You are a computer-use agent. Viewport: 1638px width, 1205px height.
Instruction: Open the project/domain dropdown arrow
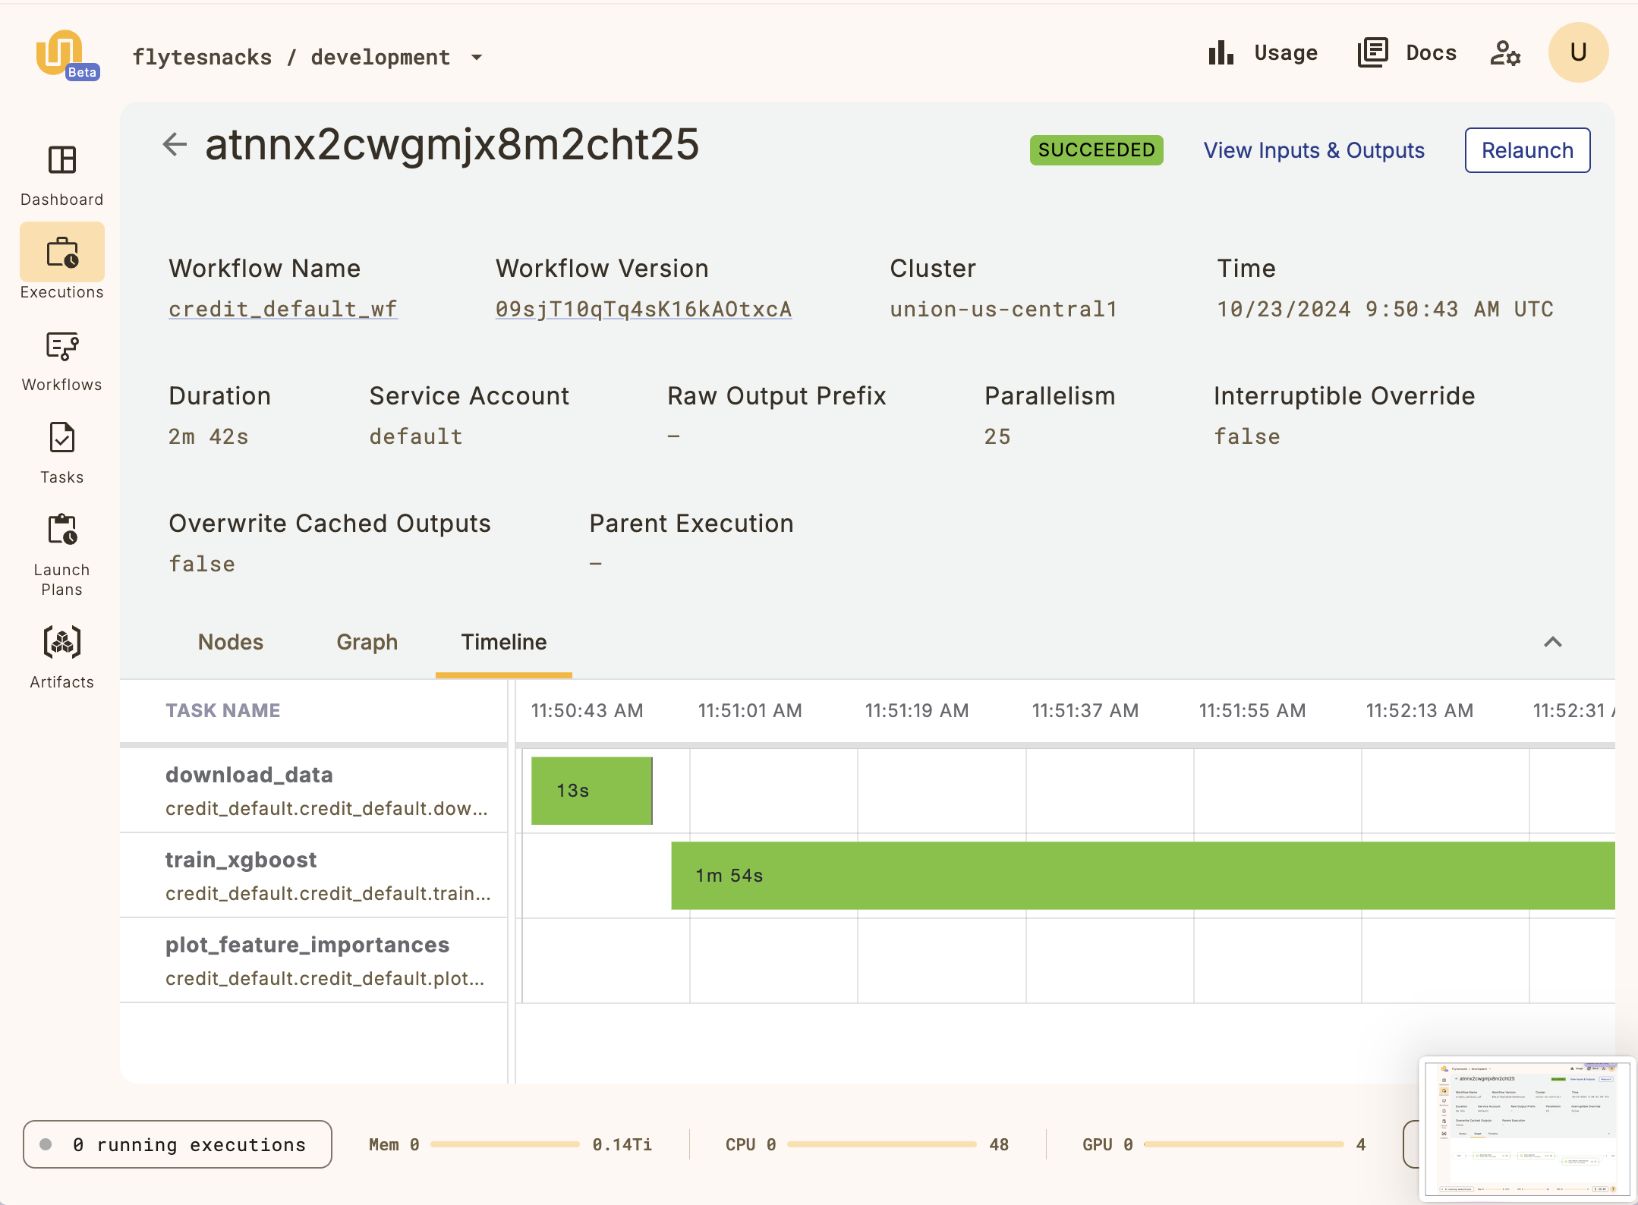(x=477, y=58)
